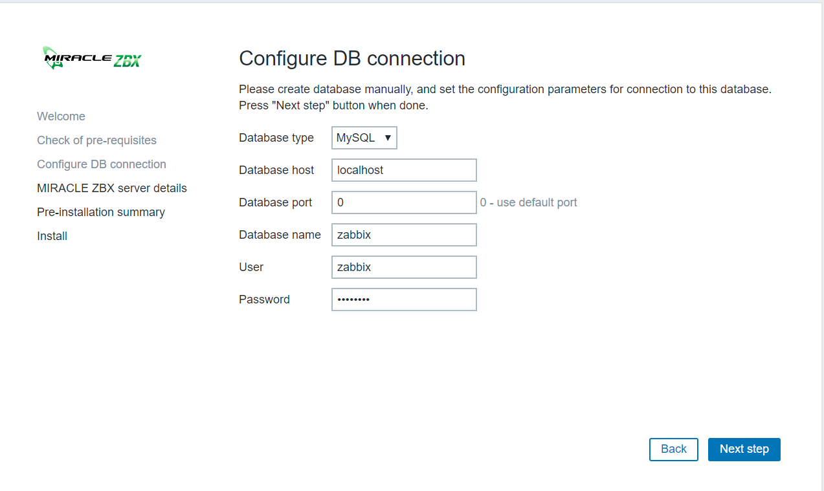The width and height of the screenshot is (824, 491).
Task: Click into the User input field
Action: coord(404,267)
